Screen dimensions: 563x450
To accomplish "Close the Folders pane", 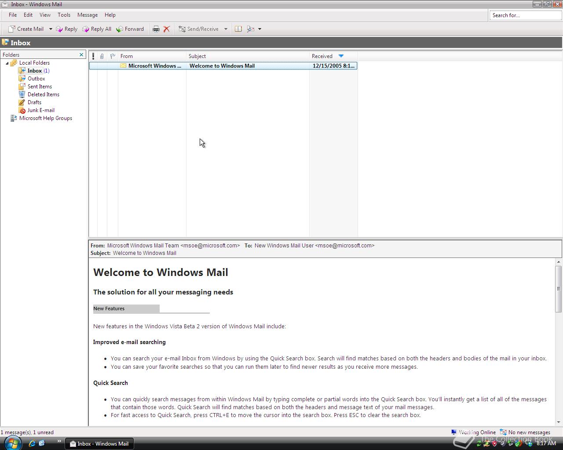I will pyautogui.click(x=81, y=55).
